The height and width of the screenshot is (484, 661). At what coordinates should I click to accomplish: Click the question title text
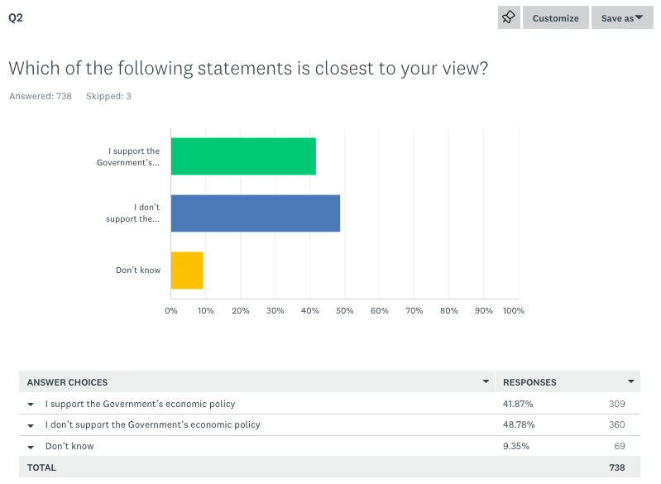247,68
